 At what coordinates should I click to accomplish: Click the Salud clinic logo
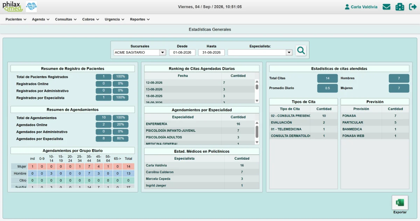[x=31, y=7]
